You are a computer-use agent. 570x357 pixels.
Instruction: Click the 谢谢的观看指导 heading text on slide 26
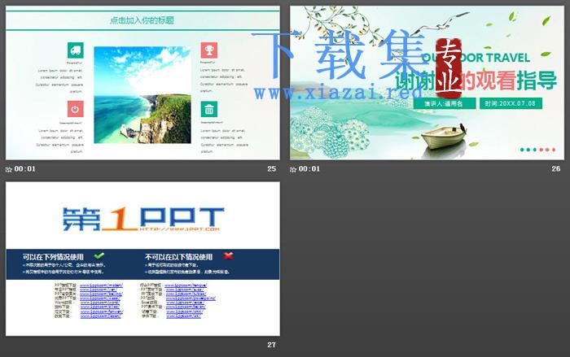point(476,81)
